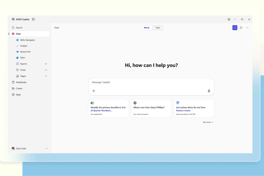Open the End of Quarter Numbers suggestion
The height and width of the screenshot is (176, 264).
[109, 108]
